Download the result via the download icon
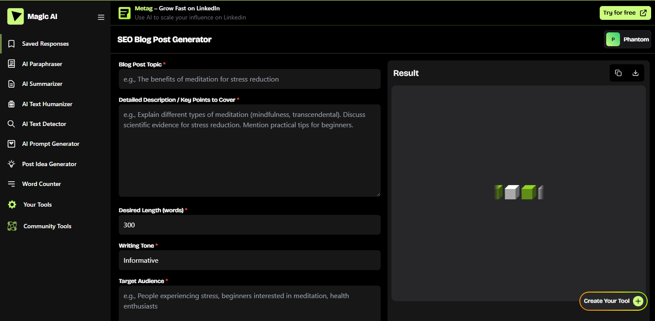Image resolution: width=655 pixels, height=321 pixels. click(635, 72)
